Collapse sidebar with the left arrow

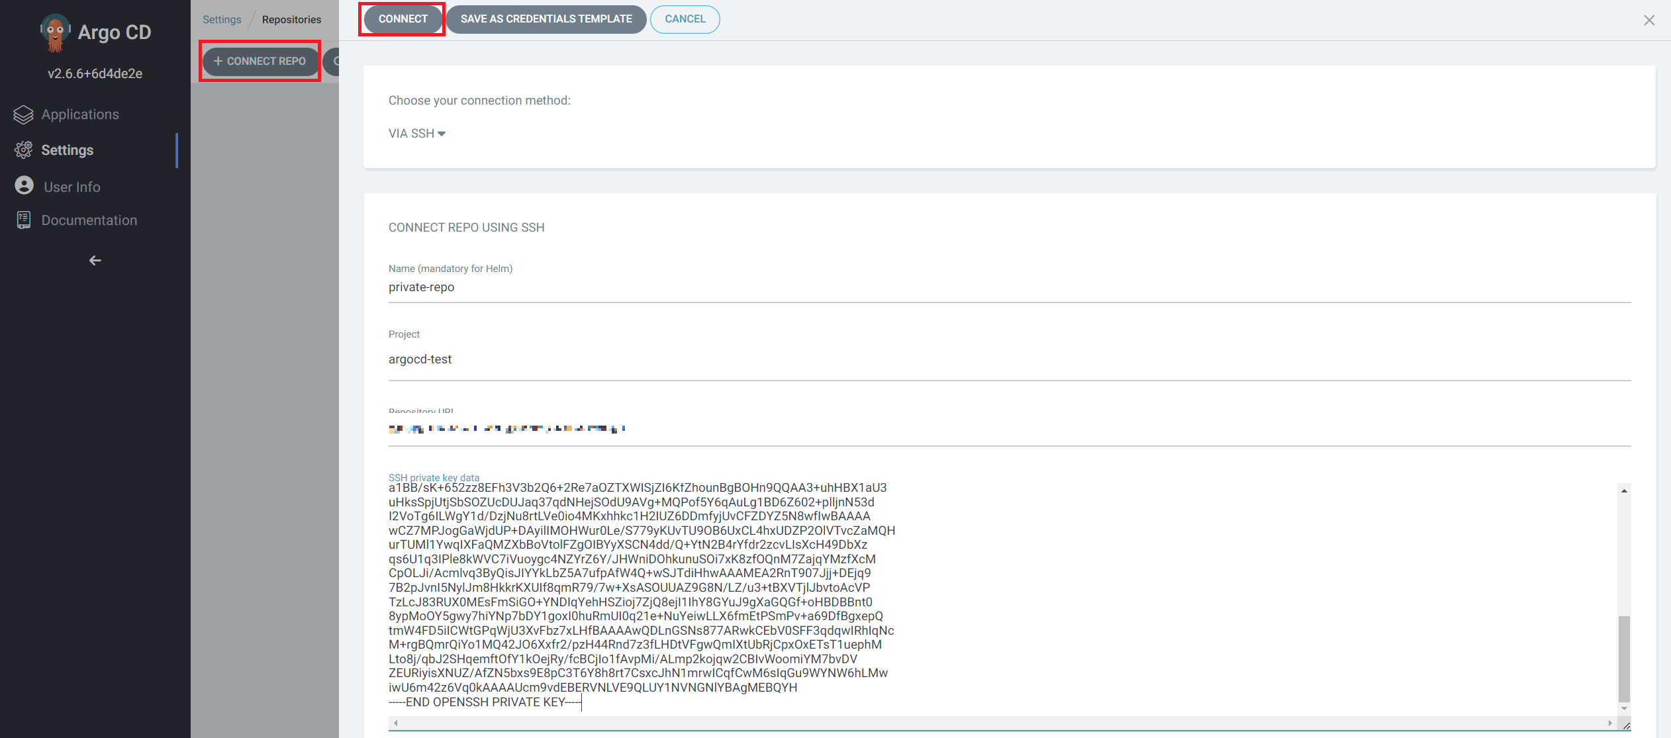coord(95,261)
